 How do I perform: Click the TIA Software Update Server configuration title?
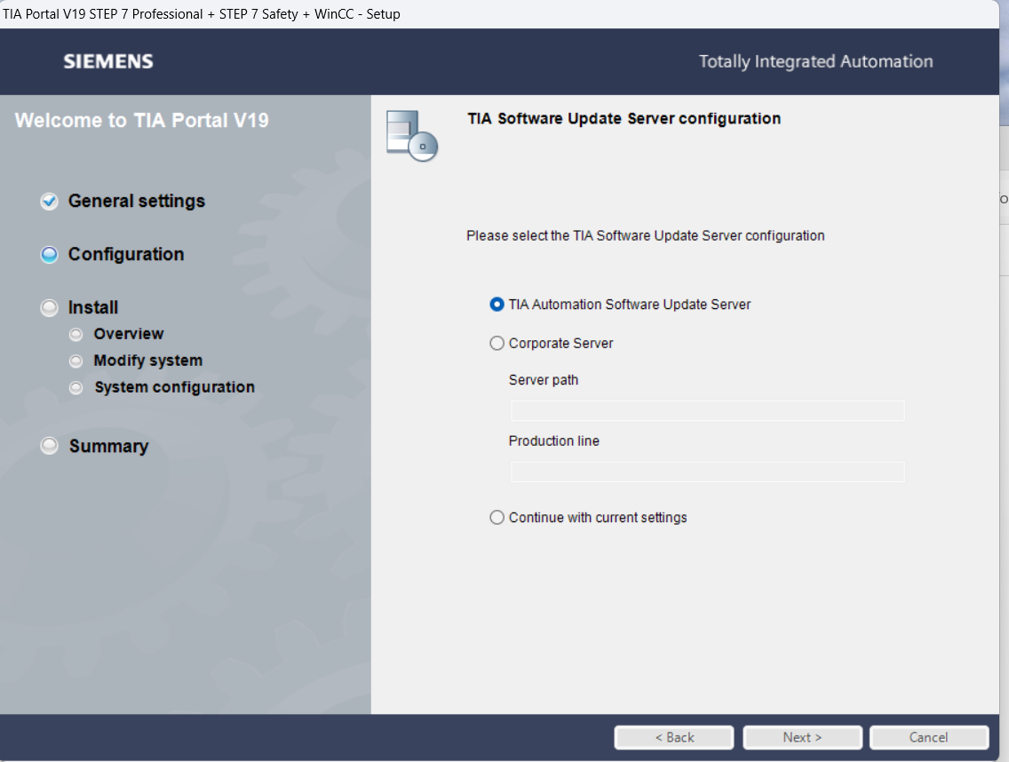624,118
